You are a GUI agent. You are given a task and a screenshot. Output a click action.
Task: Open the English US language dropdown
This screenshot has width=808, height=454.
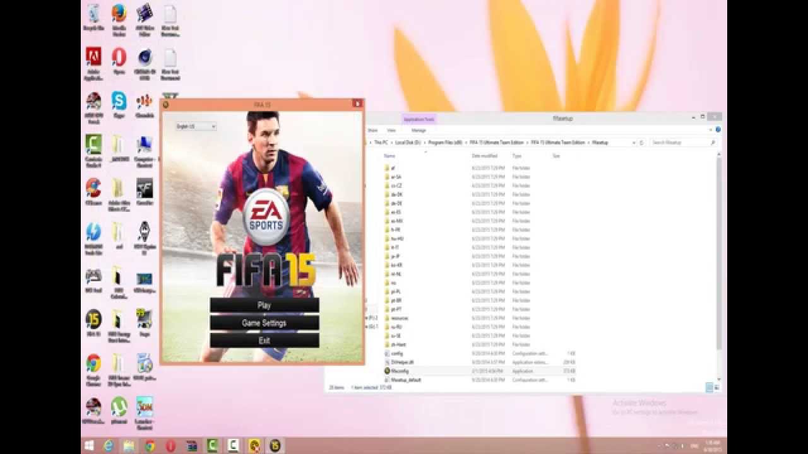tap(196, 127)
